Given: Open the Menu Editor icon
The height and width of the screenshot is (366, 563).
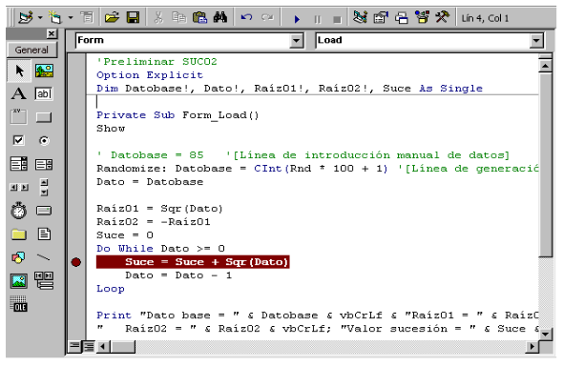Looking at the screenshot, I should pyautogui.click(x=87, y=17).
